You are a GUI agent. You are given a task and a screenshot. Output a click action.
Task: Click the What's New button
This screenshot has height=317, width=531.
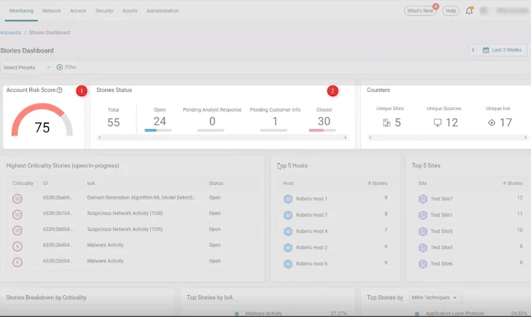pyautogui.click(x=421, y=11)
